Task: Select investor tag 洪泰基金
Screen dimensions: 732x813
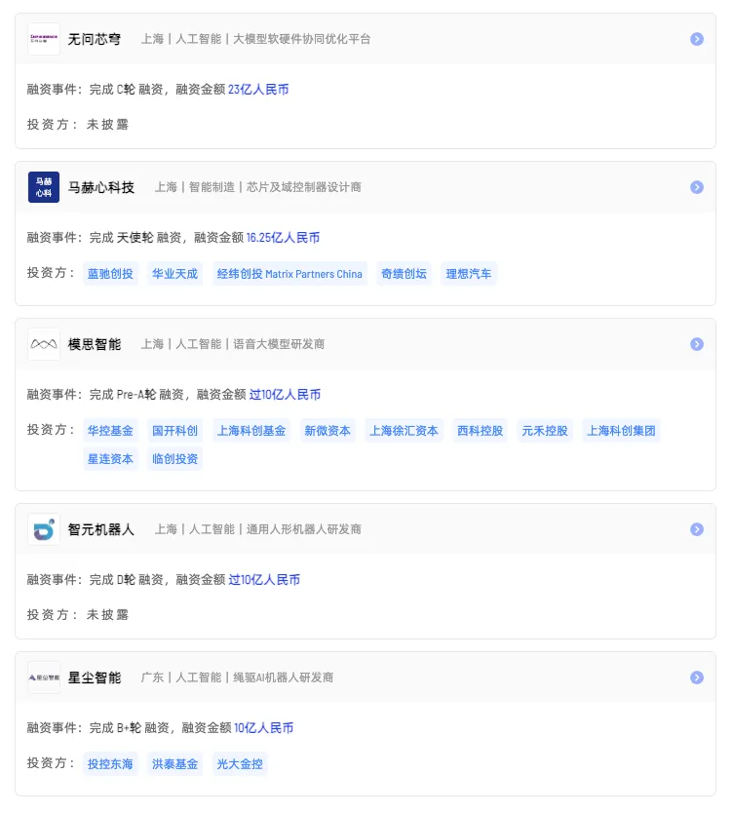Action: (x=175, y=763)
